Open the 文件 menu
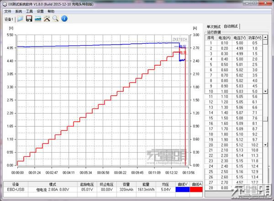This screenshot has width=274, height=201. tap(7, 11)
